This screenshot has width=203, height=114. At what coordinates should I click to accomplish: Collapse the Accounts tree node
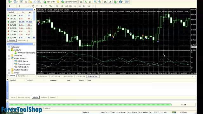[9, 50]
